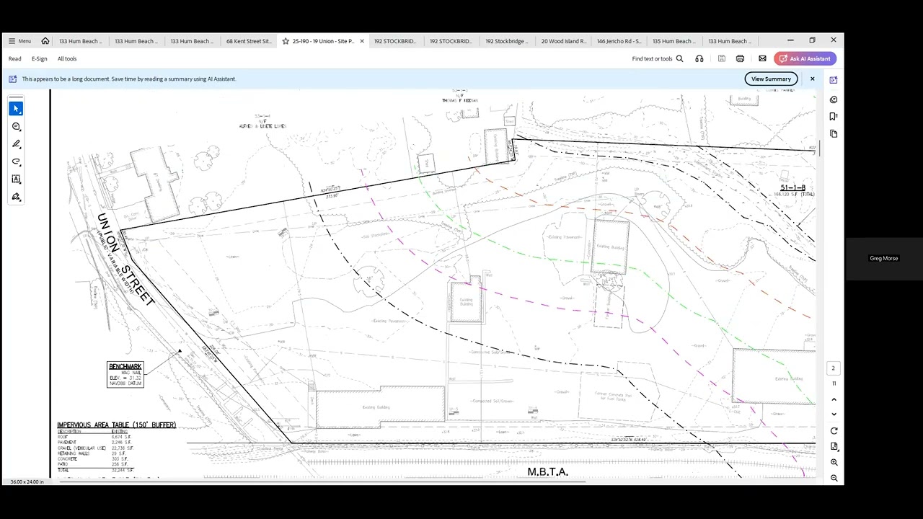Open the read aloud headphones icon

coord(699,59)
